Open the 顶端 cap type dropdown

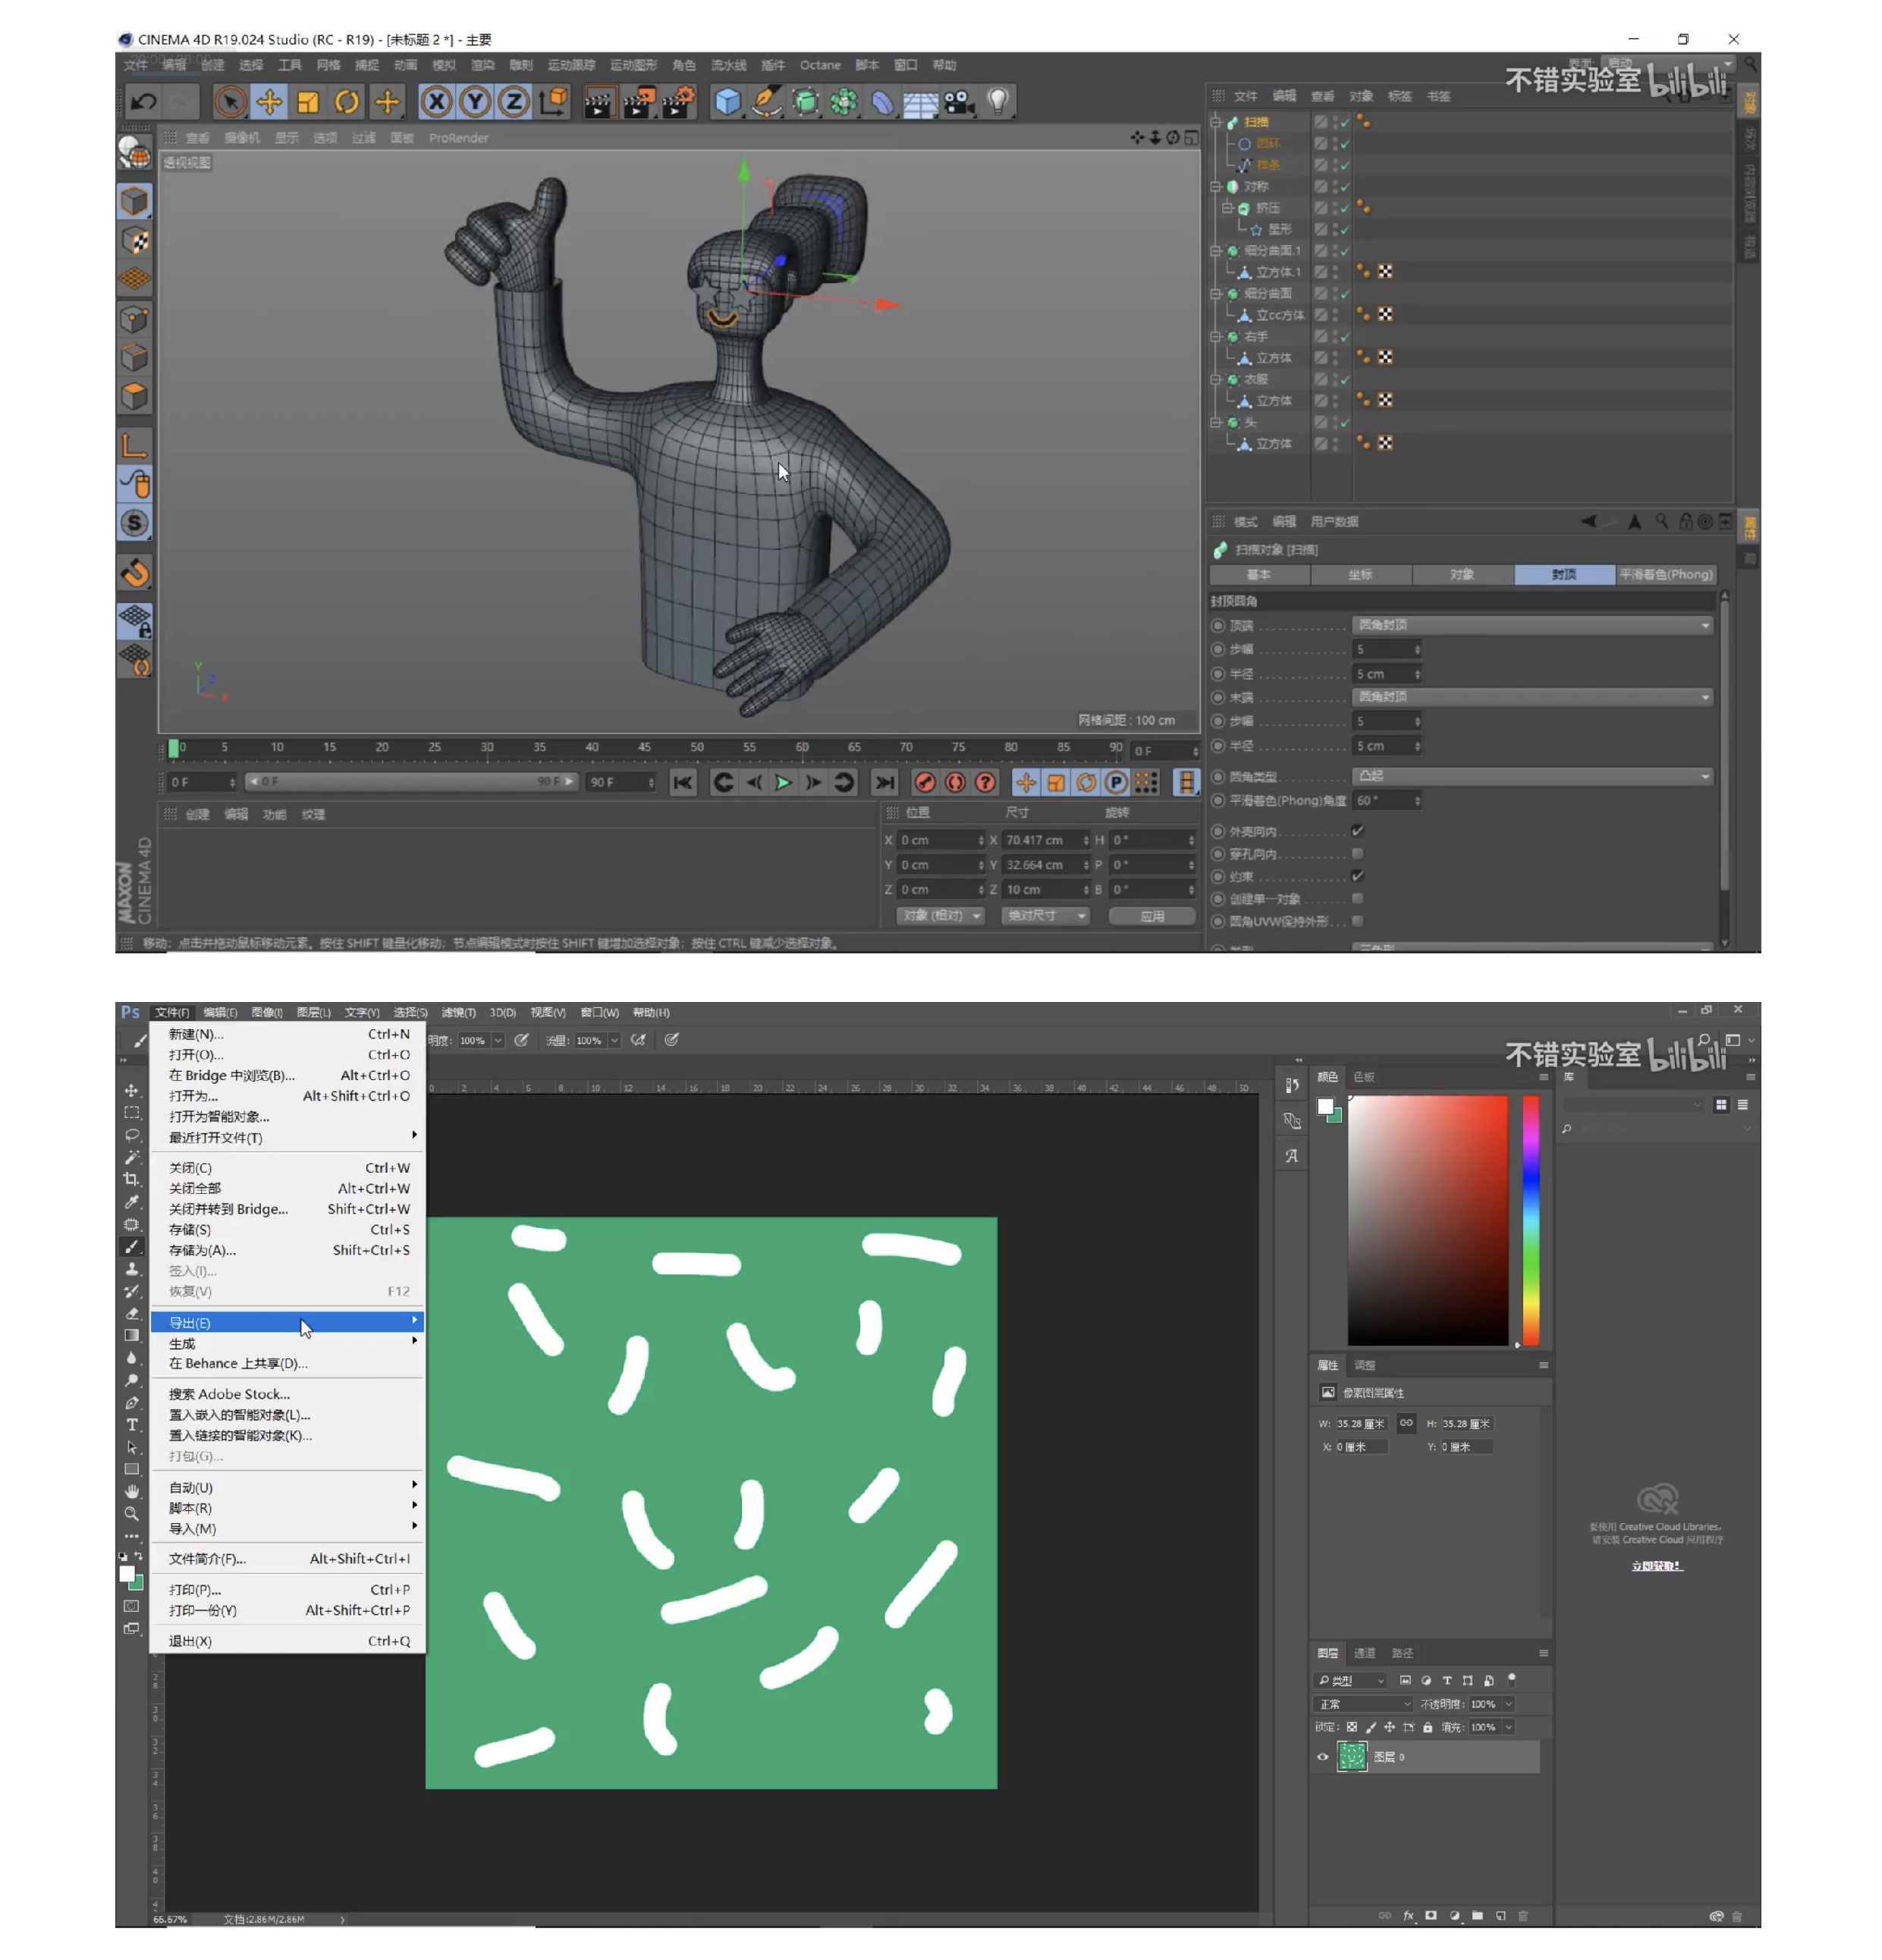click(x=1532, y=625)
